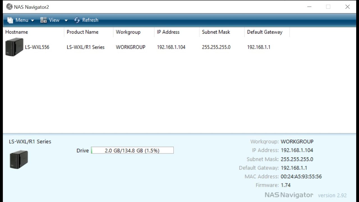
Task: Click the Workgroup value in details panel
Action: pyautogui.click(x=297, y=142)
